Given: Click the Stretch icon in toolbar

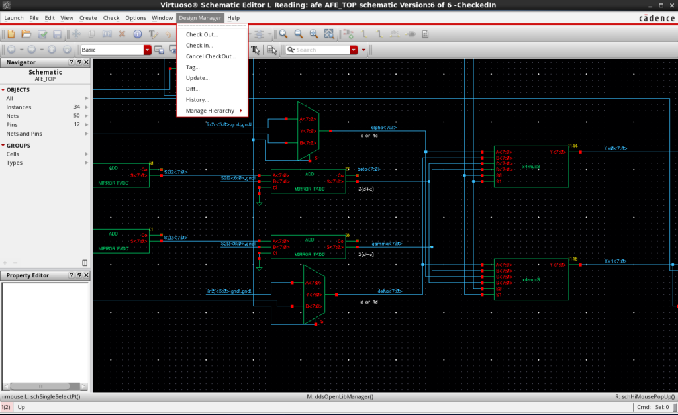Looking at the screenshot, I should 107,34.
